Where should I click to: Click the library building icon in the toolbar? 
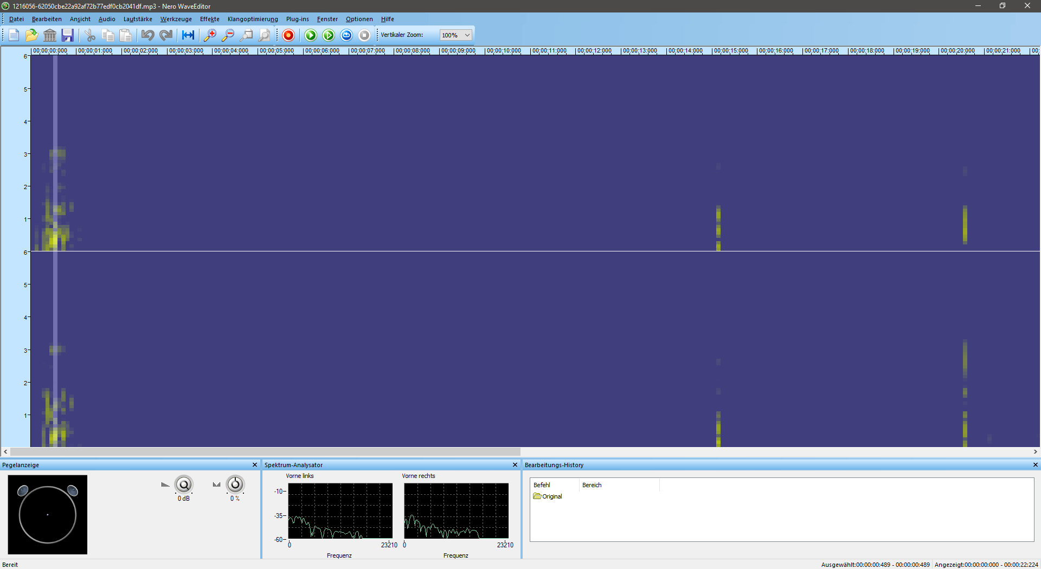coord(50,35)
